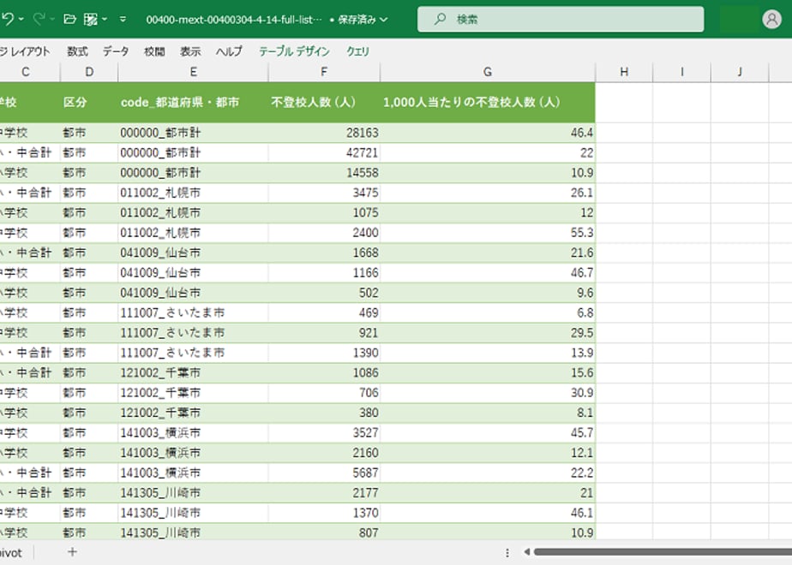Open the 数式 ribbon tab
The height and width of the screenshot is (565, 792).
77,51
